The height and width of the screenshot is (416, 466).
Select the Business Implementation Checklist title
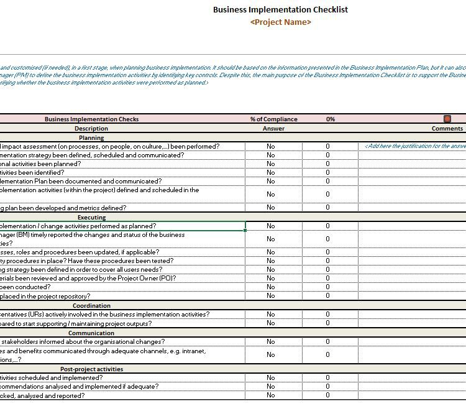280,9
